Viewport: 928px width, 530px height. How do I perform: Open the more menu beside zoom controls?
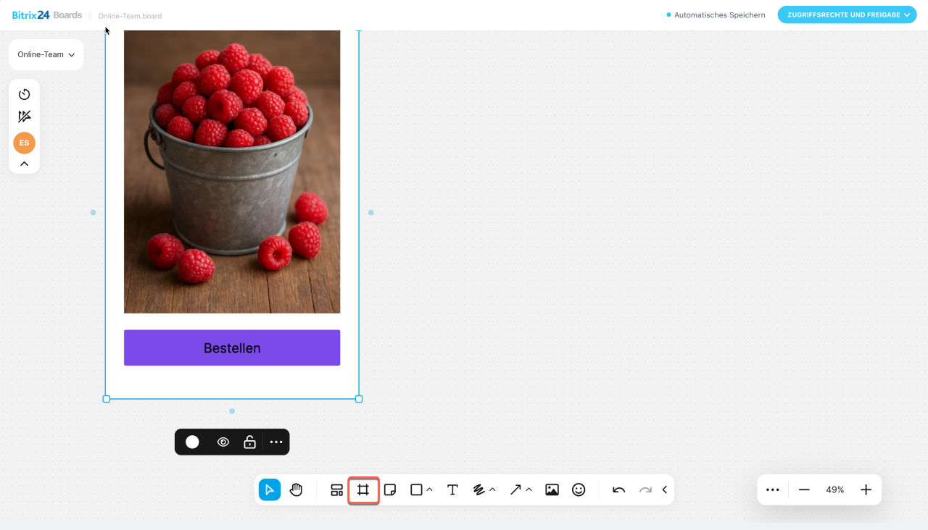[x=773, y=490]
